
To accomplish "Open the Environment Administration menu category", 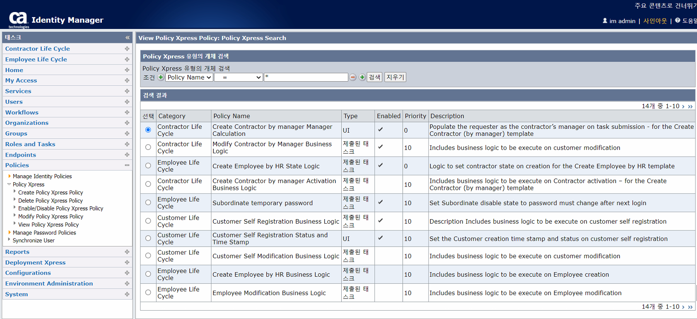I will pos(49,284).
